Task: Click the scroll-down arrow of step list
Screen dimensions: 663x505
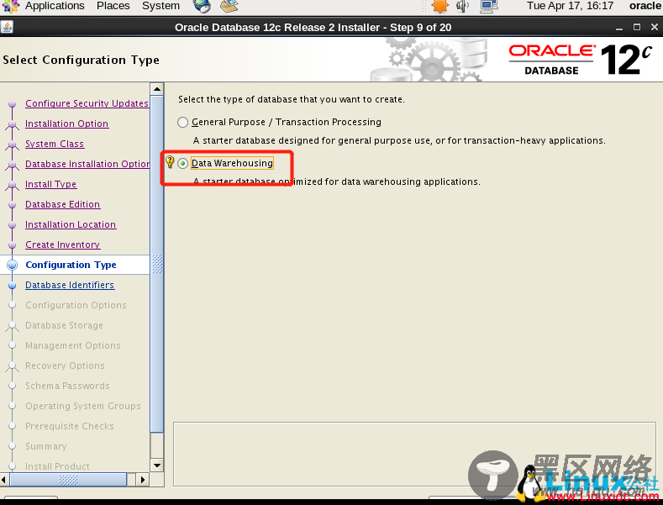Action: click(x=157, y=466)
